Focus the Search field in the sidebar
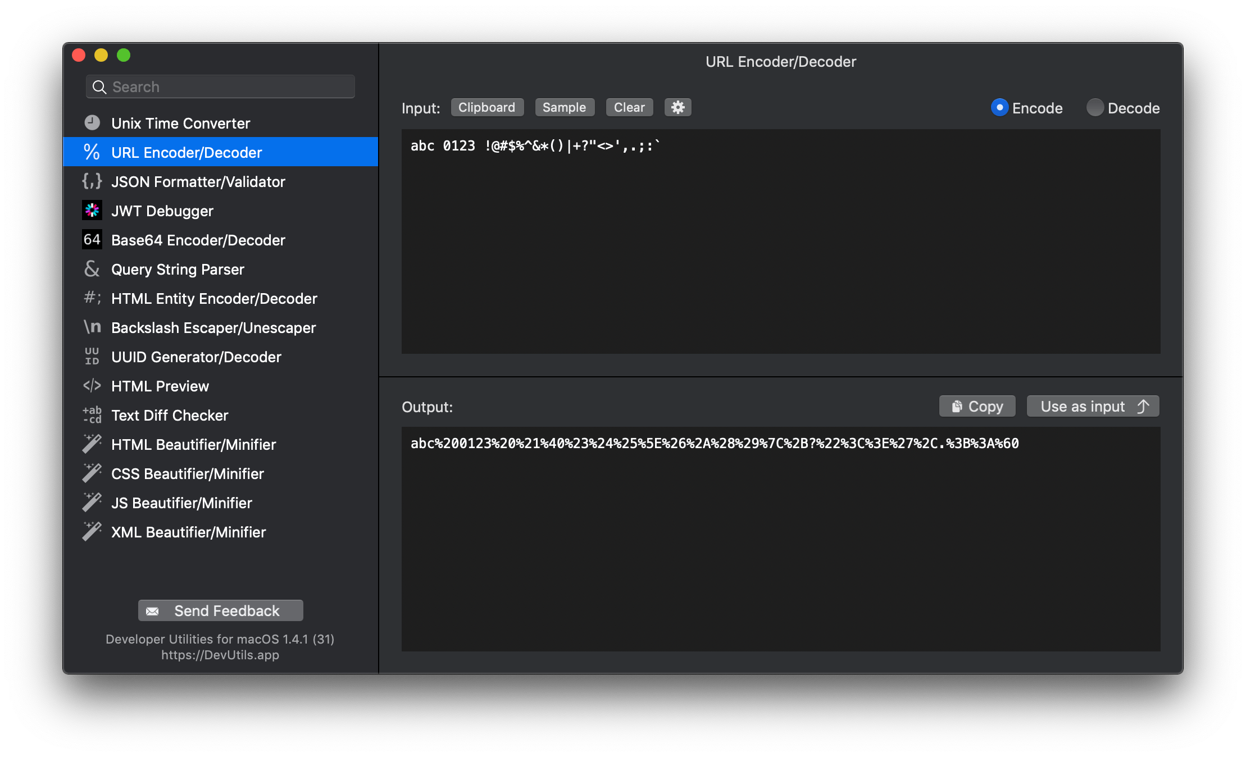The image size is (1246, 757). (230, 87)
